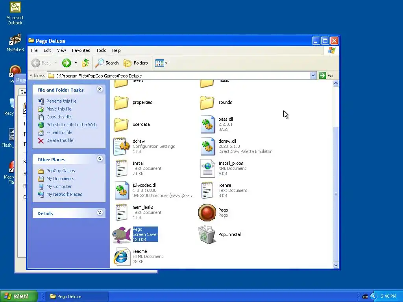The image size is (403, 302).
Task: Go to My Documents in Other Places
Action: [60, 179]
